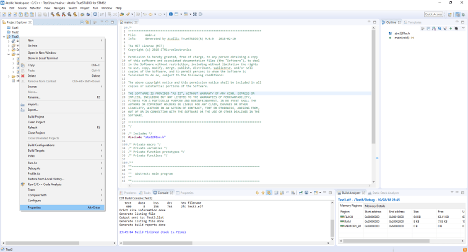Select main(void) in the Outline panel
Screen dimensions: 468x252
click(x=403, y=37)
